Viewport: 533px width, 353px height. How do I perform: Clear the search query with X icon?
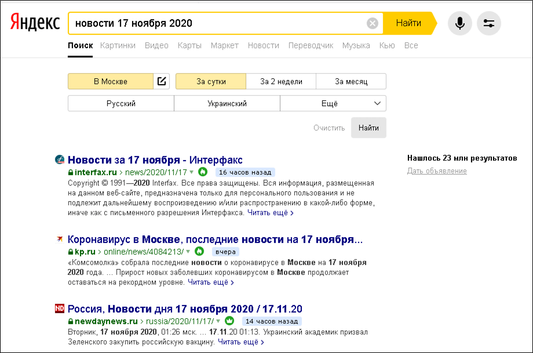pos(373,23)
